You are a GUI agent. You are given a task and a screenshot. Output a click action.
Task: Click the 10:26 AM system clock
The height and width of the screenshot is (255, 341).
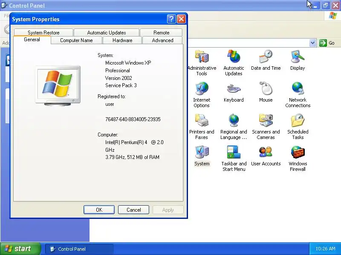click(325, 249)
